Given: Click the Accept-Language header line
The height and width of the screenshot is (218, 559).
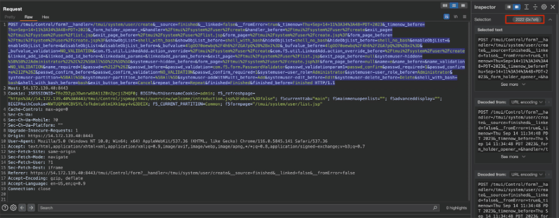Looking at the screenshot, I should point(47,183).
